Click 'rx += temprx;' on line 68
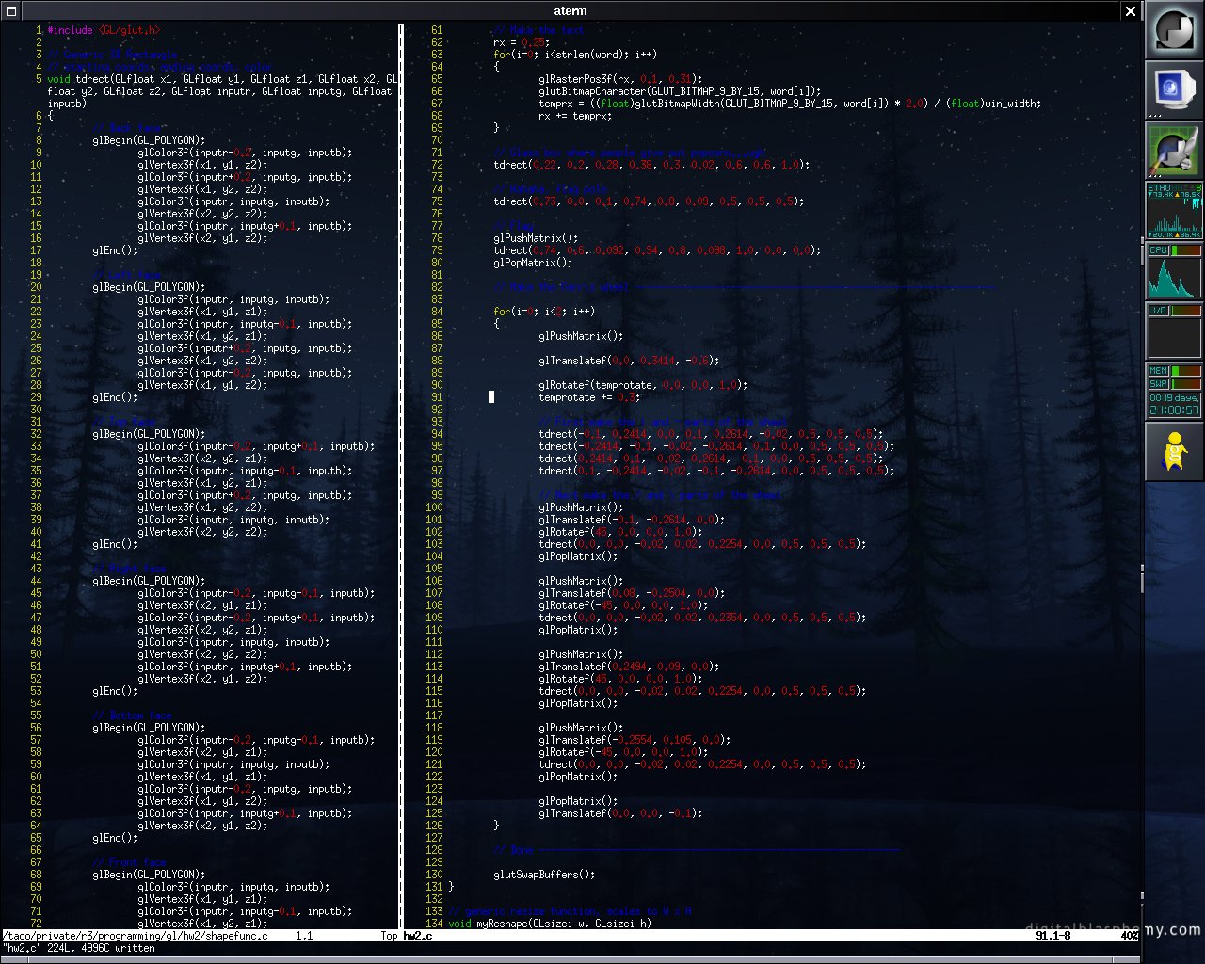This screenshot has height=964, width=1205. (575, 116)
